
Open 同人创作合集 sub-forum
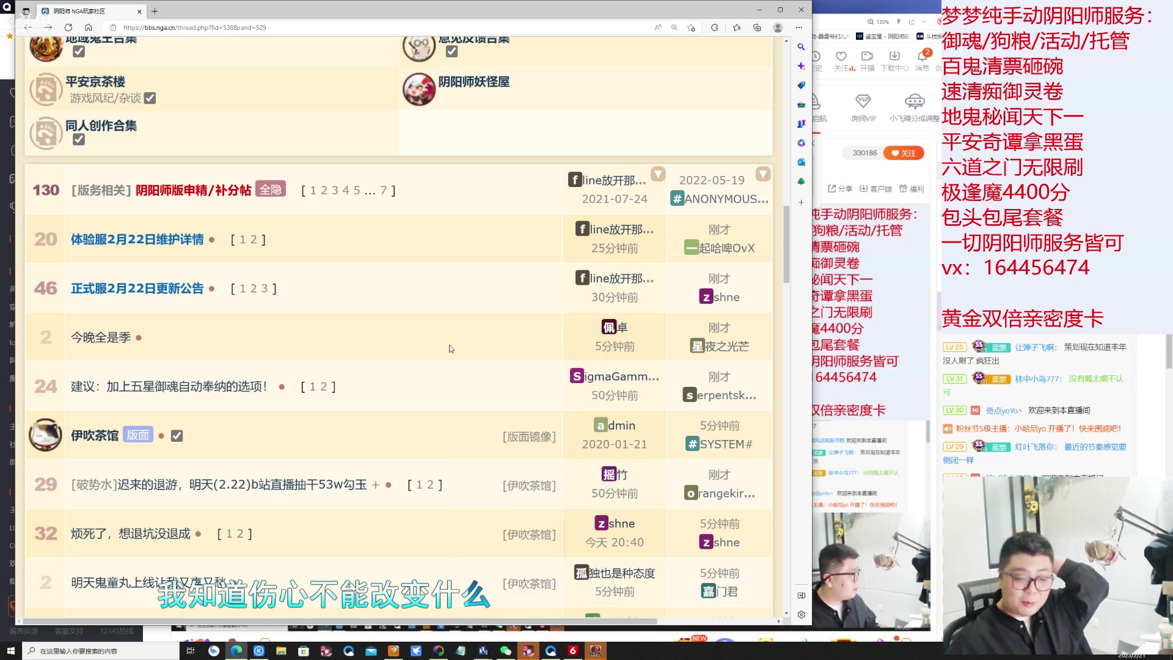tap(101, 126)
